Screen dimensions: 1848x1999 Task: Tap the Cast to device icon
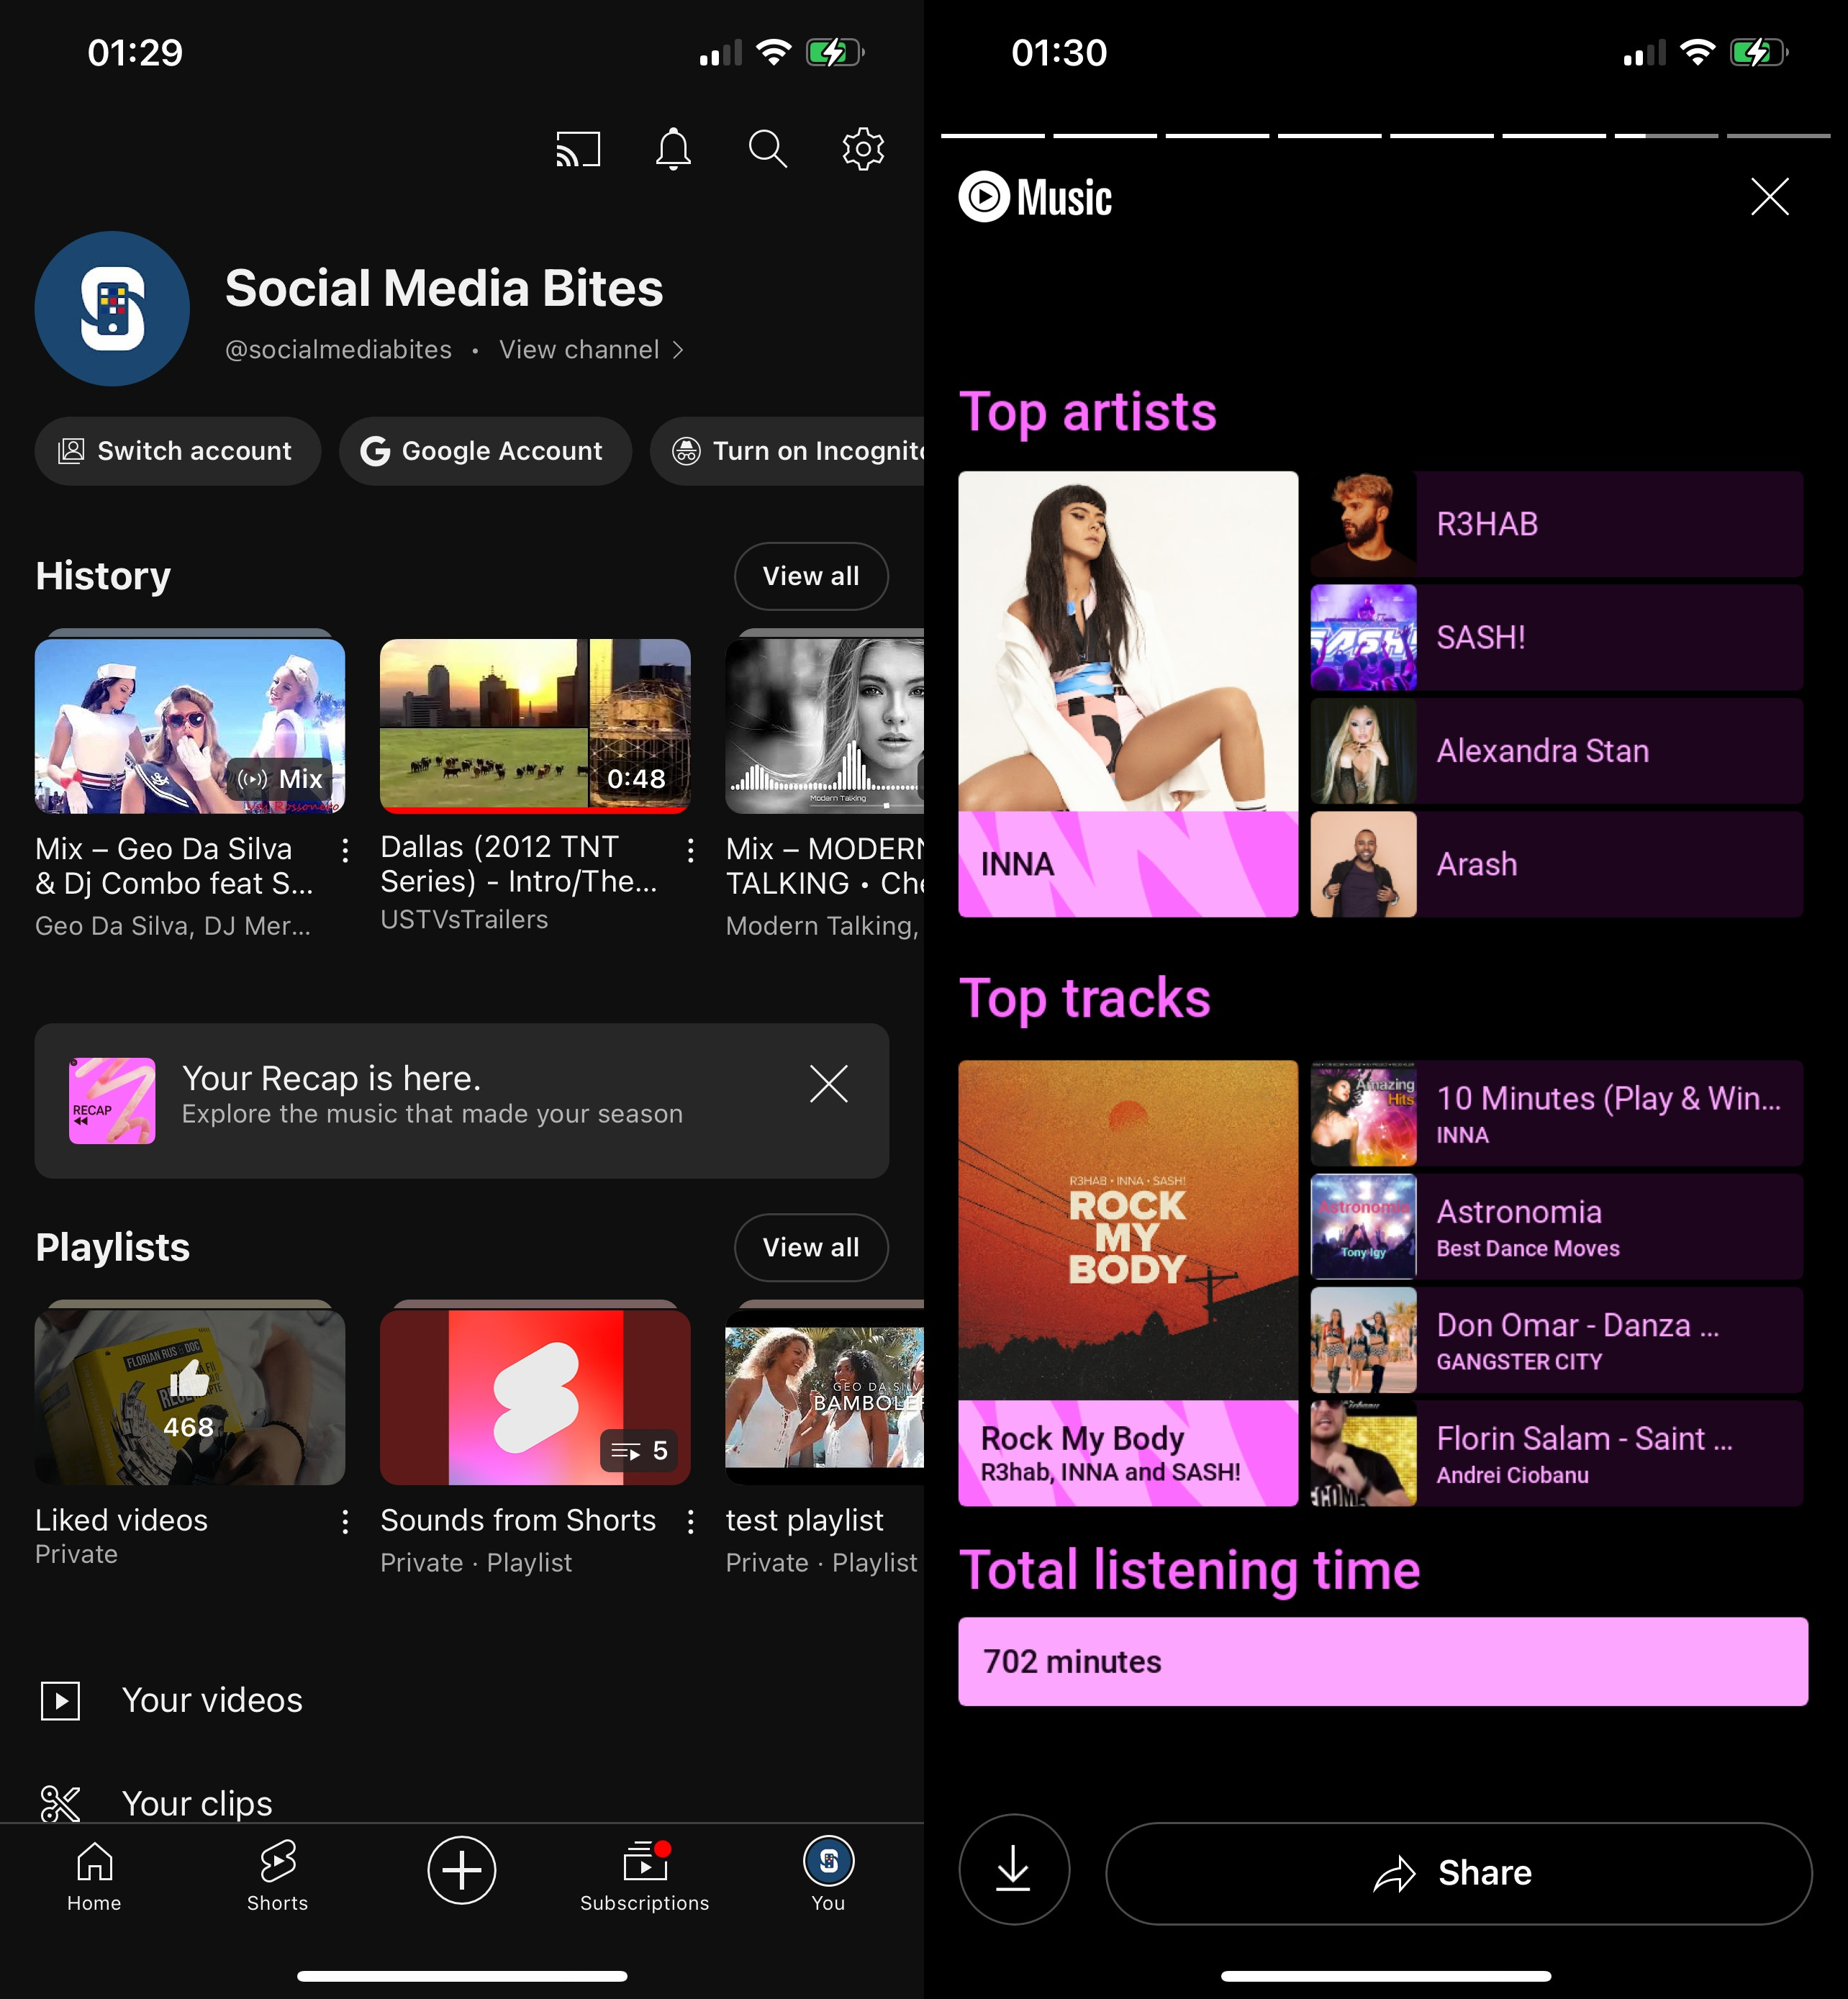[x=578, y=149]
